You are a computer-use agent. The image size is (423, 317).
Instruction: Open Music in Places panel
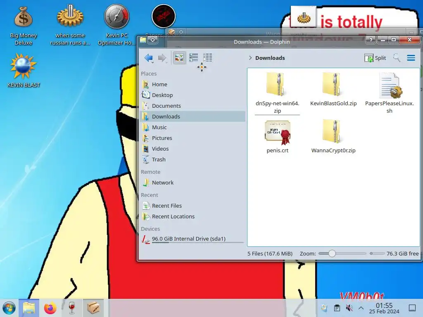tap(192, 127)
